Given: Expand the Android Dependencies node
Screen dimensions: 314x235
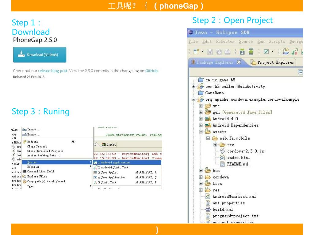Looking at the screenshot, I should click(201, 125).
